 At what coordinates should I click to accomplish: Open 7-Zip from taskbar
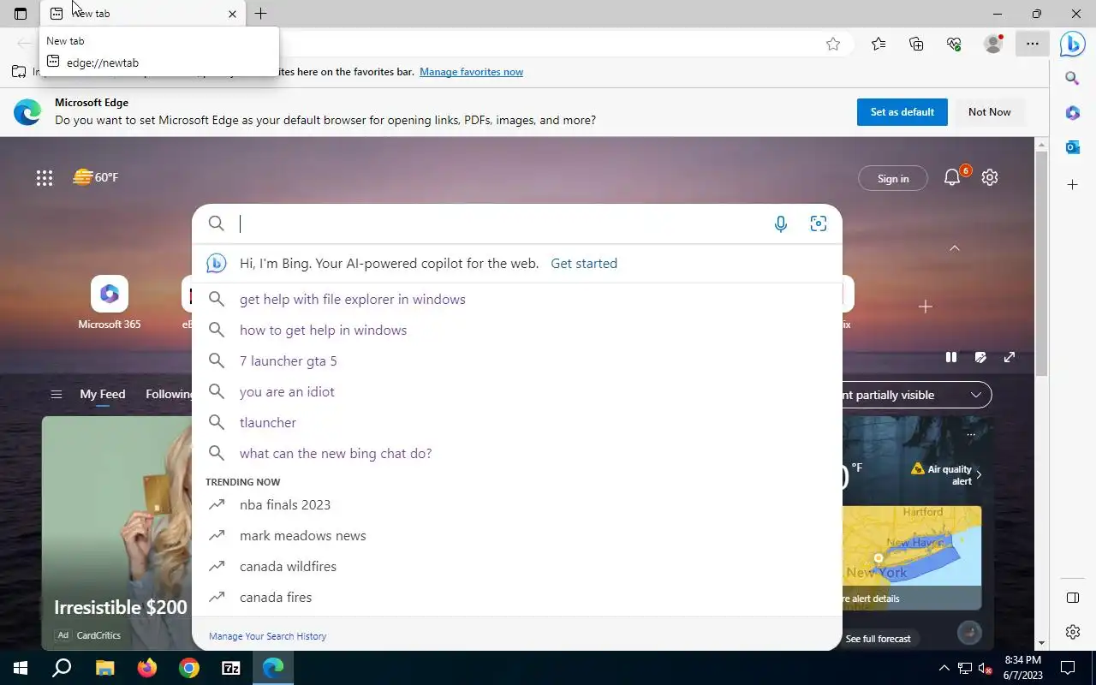click(x=231, y=668)
